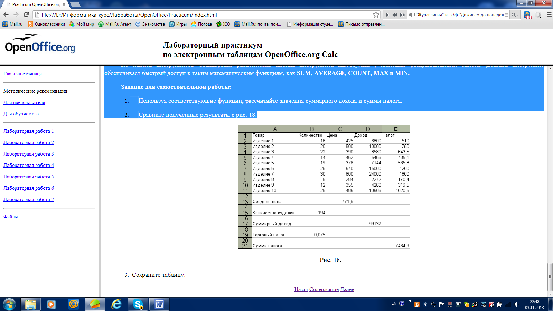The width and height of the screenshot is (553, 311).
Task: Open the Файлы link in sidebar
Action: [11, 217]
